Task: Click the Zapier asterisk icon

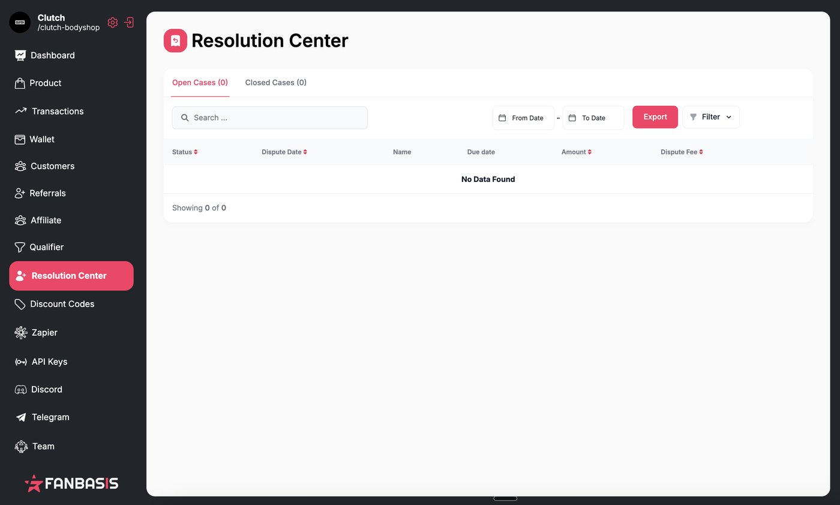Action: click(21, 333)
